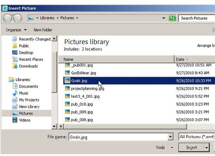
Task: Select the file pub_010.jpg
Action: point(82,104)
